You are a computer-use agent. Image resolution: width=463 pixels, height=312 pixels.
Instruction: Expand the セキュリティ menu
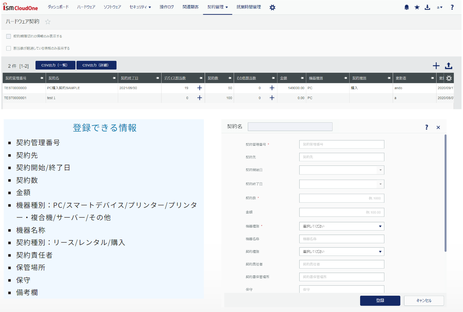(140, 7)
